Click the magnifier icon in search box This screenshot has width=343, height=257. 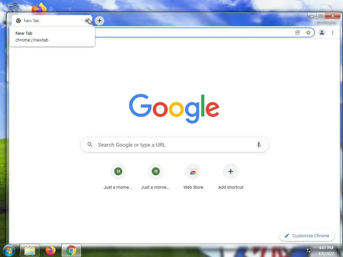[90, 145]
